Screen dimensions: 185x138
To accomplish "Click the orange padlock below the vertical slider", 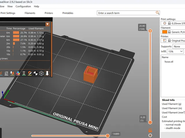I will click(x=150, y=130).
